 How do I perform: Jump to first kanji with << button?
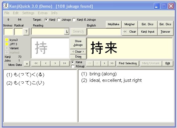click(36, 63)
